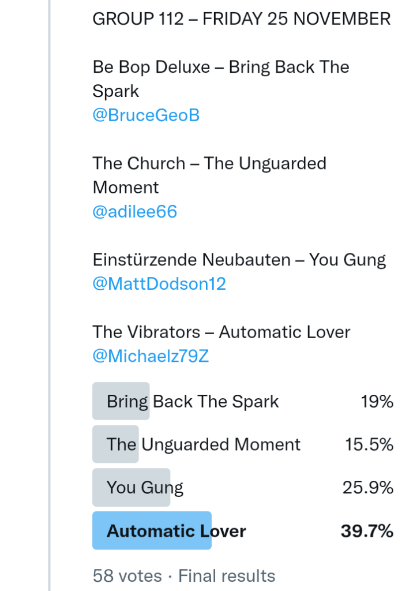Click The Vibrators – Automatic Lover text
This screenshot has width=413, height=591.
[221, 332]
